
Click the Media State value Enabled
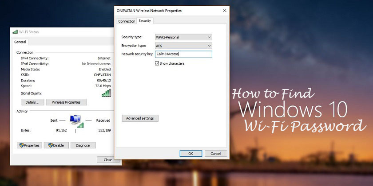pyautogui.click(x=105, y=69)
